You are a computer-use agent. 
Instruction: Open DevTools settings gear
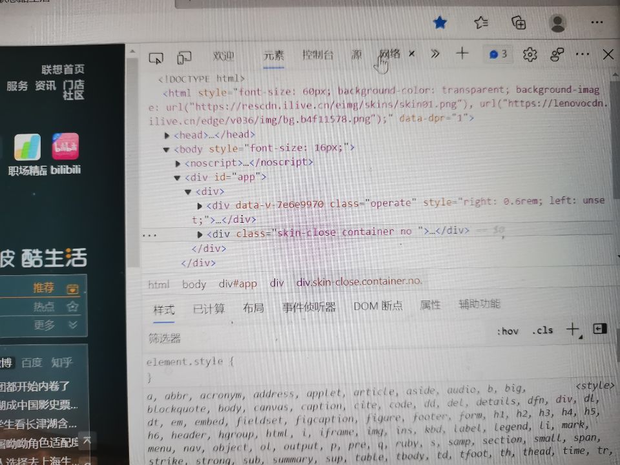click(530, 54)
